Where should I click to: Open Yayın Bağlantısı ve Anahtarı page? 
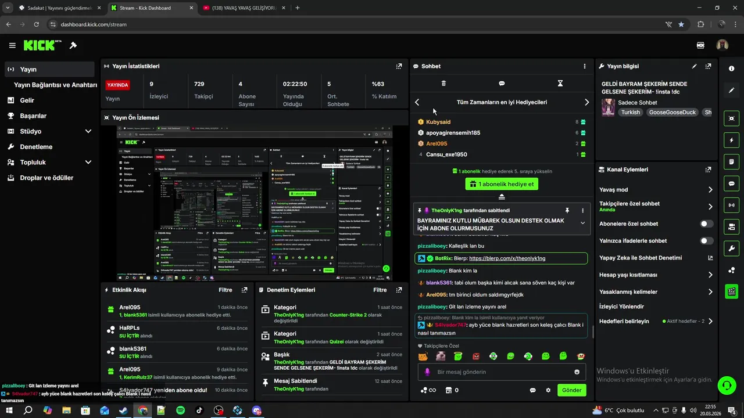55,85
